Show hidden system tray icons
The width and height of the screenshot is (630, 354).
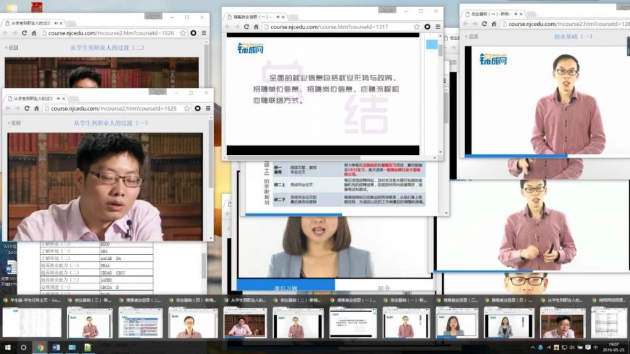tap(533, 347)
